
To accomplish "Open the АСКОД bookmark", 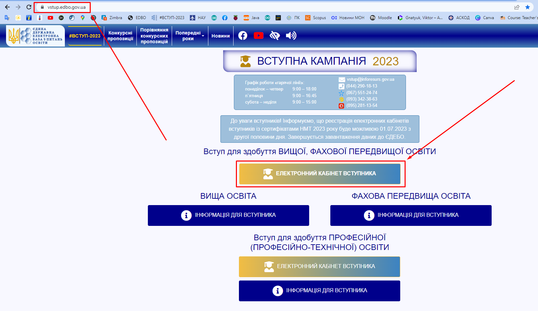I will 459,18.
